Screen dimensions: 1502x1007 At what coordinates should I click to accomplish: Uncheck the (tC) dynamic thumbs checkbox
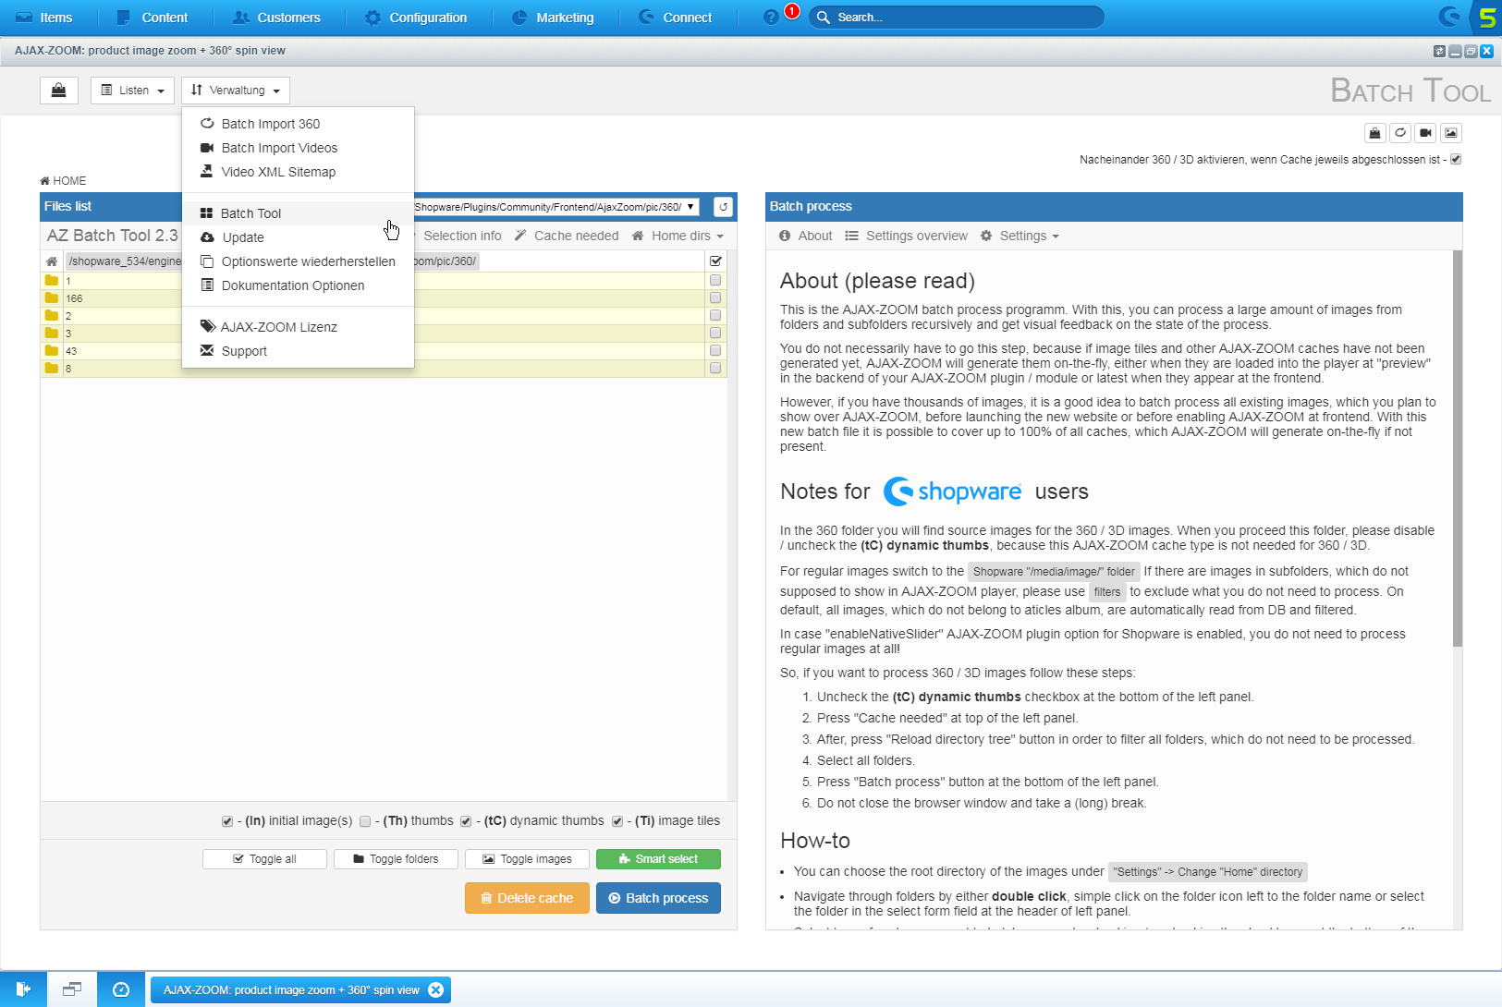pos(466,821)
